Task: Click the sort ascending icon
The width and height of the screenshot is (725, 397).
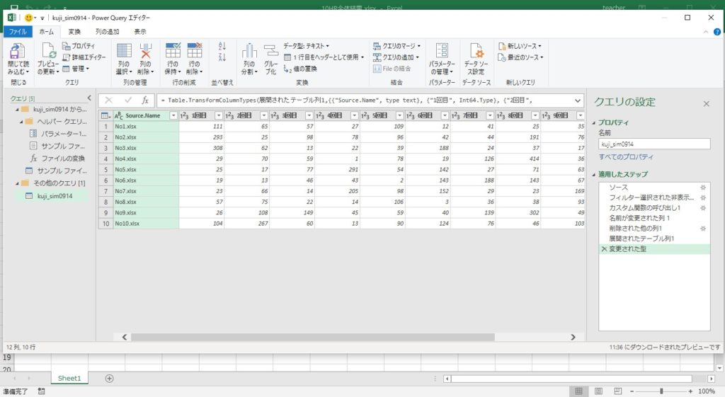Action: click(x=222, y=46)
